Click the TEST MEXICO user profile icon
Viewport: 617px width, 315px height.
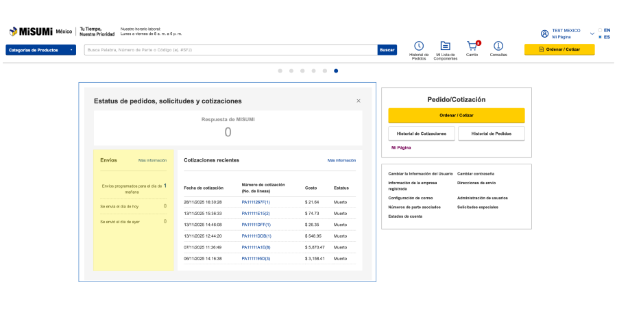tap(544, 34)
